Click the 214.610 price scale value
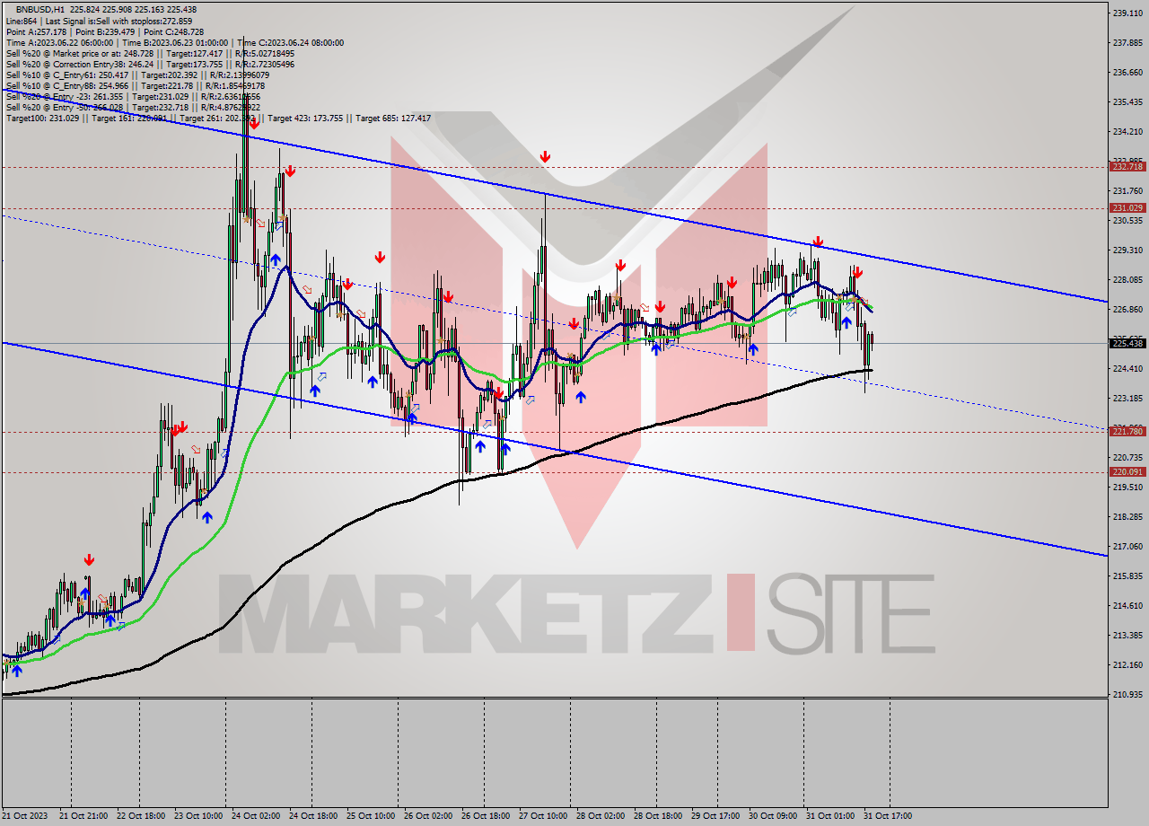Image resolution: width=1149 pixels, height=826 pixels. (x=1127, y=605)
